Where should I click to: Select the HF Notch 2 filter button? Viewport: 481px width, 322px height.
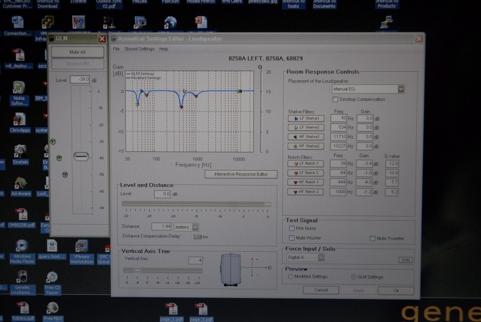click(x=306, y=192)
